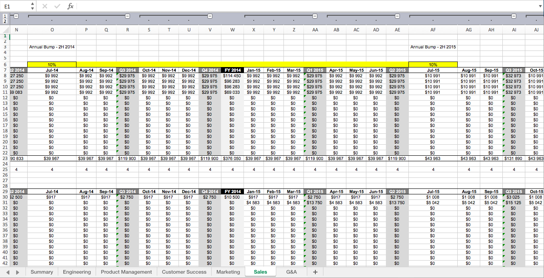
Task: Select the 'Jul-14' header in row 7
Action: point(52,70)
